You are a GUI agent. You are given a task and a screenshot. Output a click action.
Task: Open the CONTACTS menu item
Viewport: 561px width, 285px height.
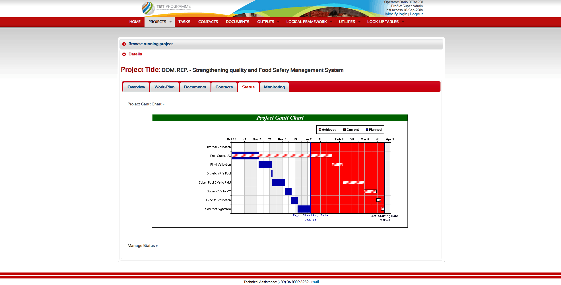(208, 22)
